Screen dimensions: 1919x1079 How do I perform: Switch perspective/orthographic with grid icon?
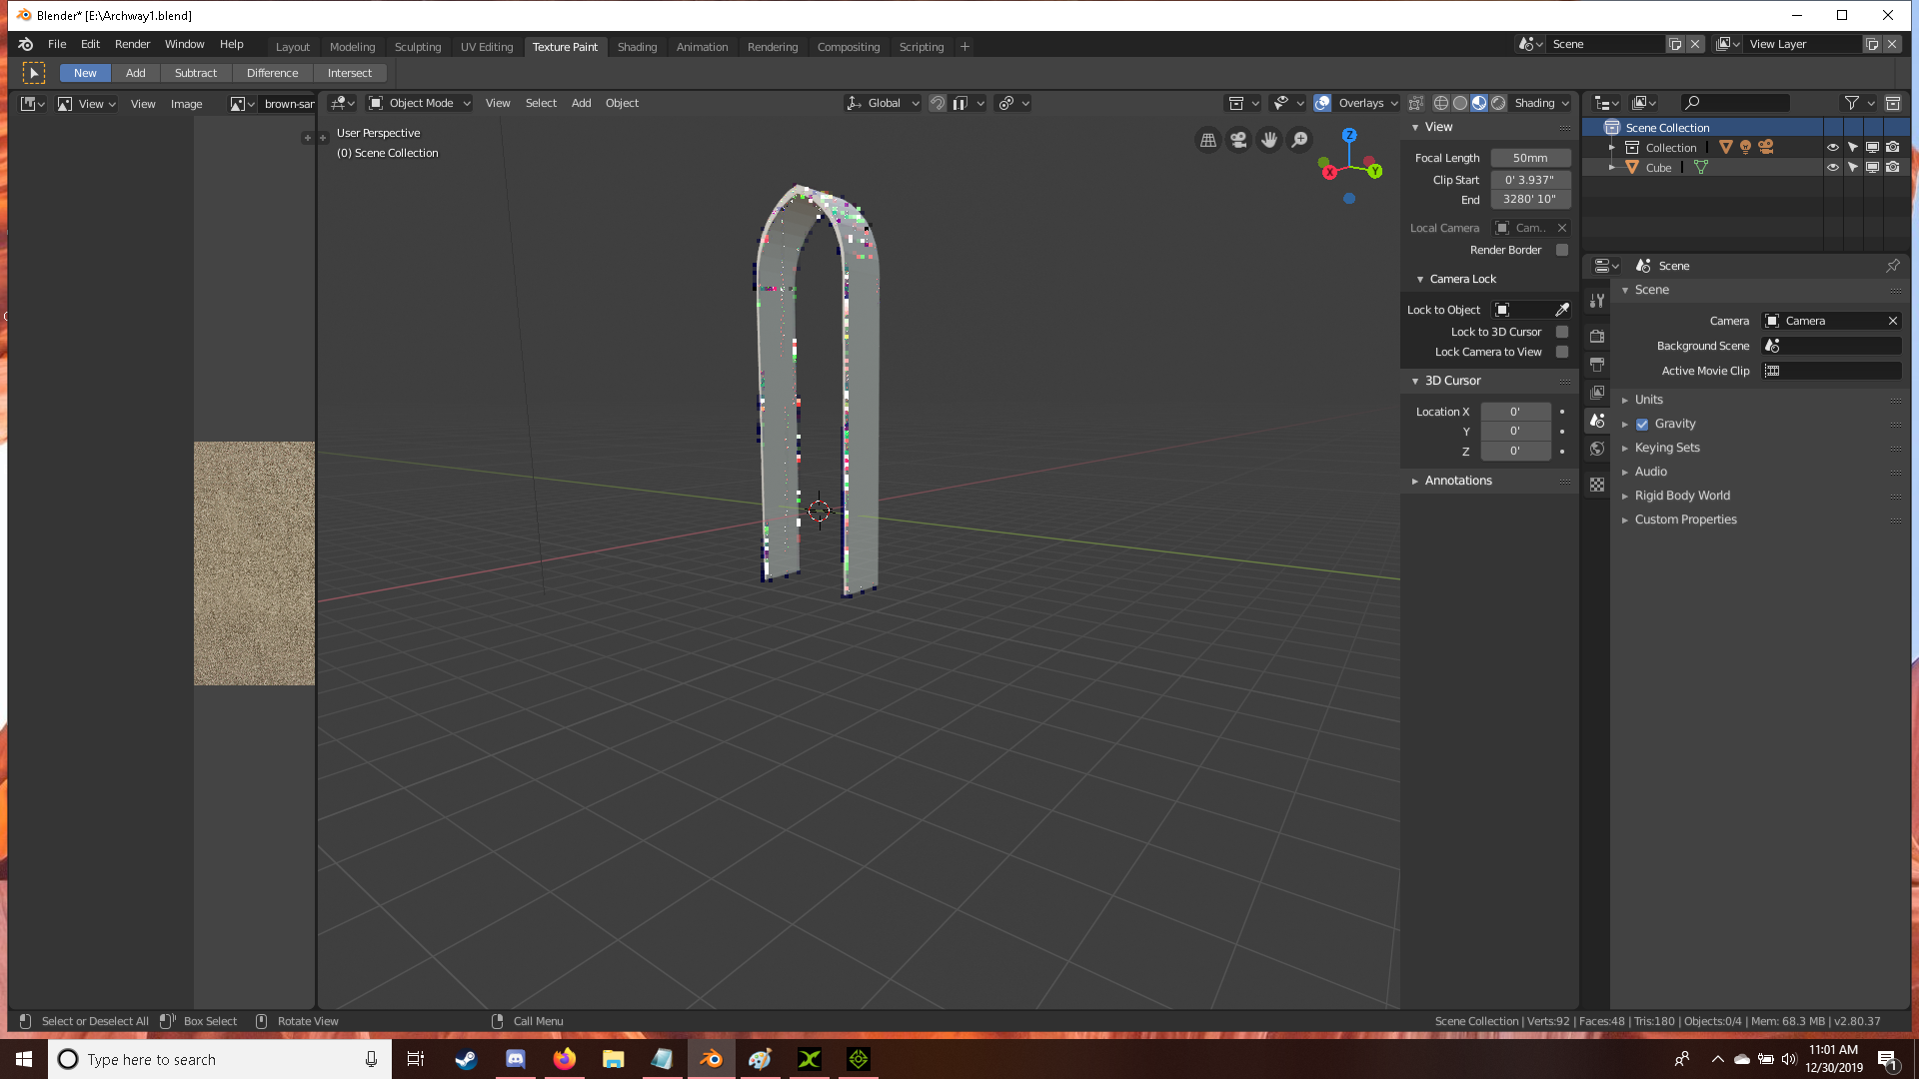click(1208, 140)
